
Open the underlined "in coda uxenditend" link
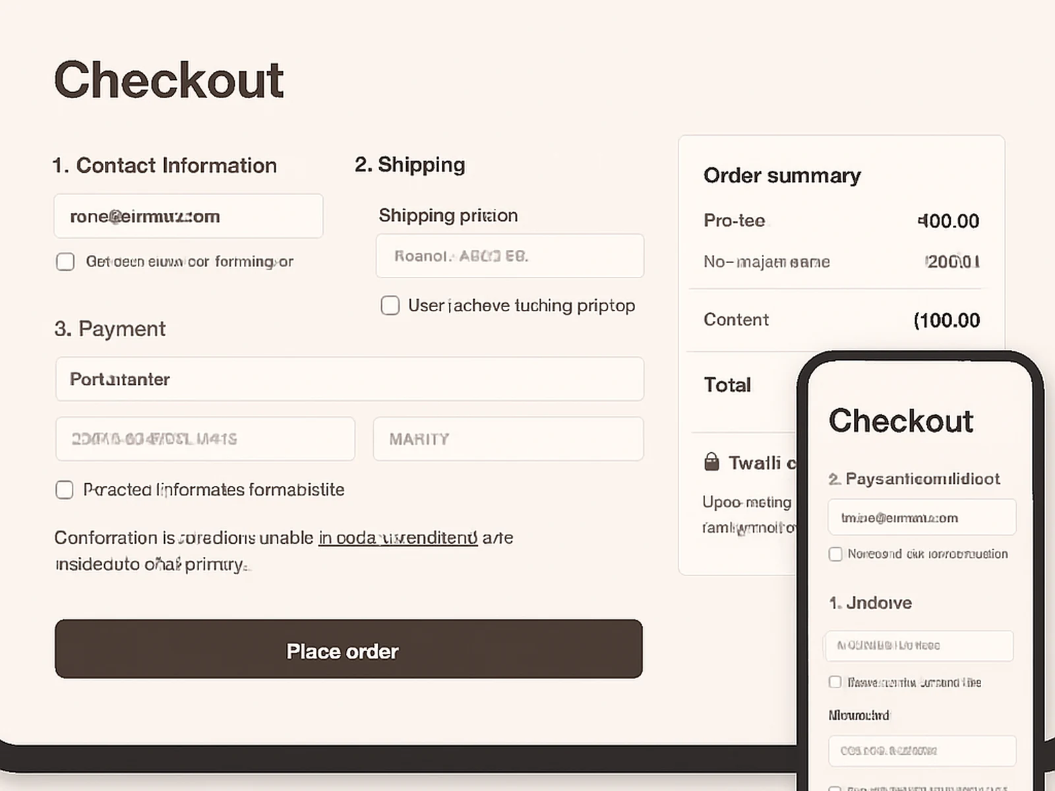click(398, 538)
